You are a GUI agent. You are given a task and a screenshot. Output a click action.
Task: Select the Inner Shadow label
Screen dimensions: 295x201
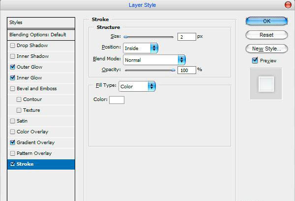click(x=32, y=56)
